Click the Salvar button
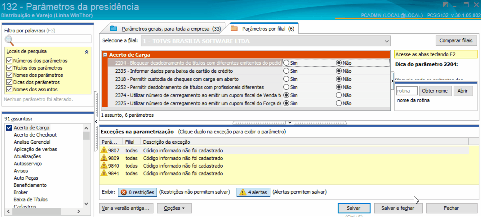Screen dimensions: 481x217 click(x=354, y=208)
